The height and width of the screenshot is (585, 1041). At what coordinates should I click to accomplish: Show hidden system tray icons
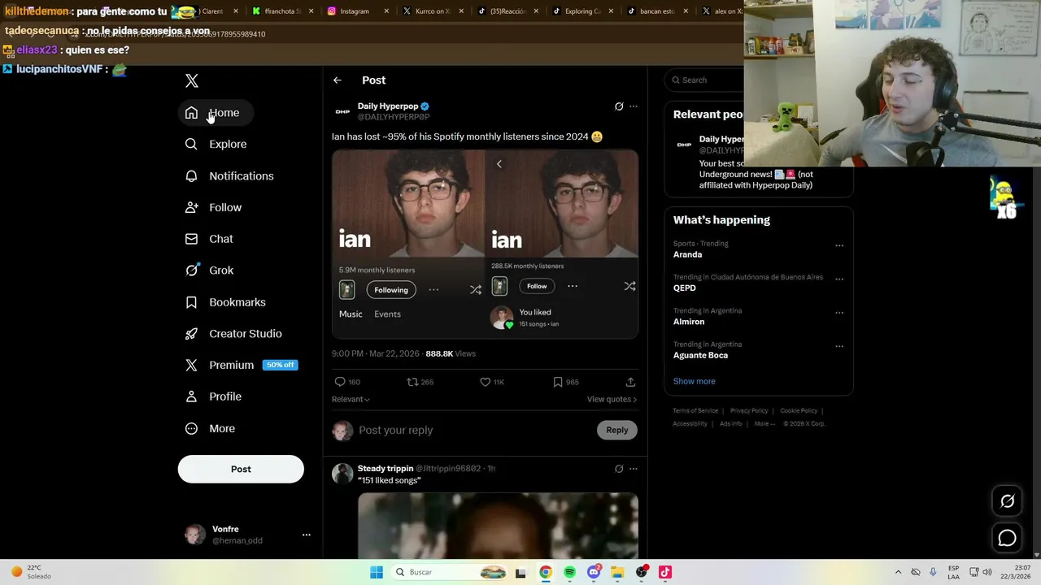point(898,572)
